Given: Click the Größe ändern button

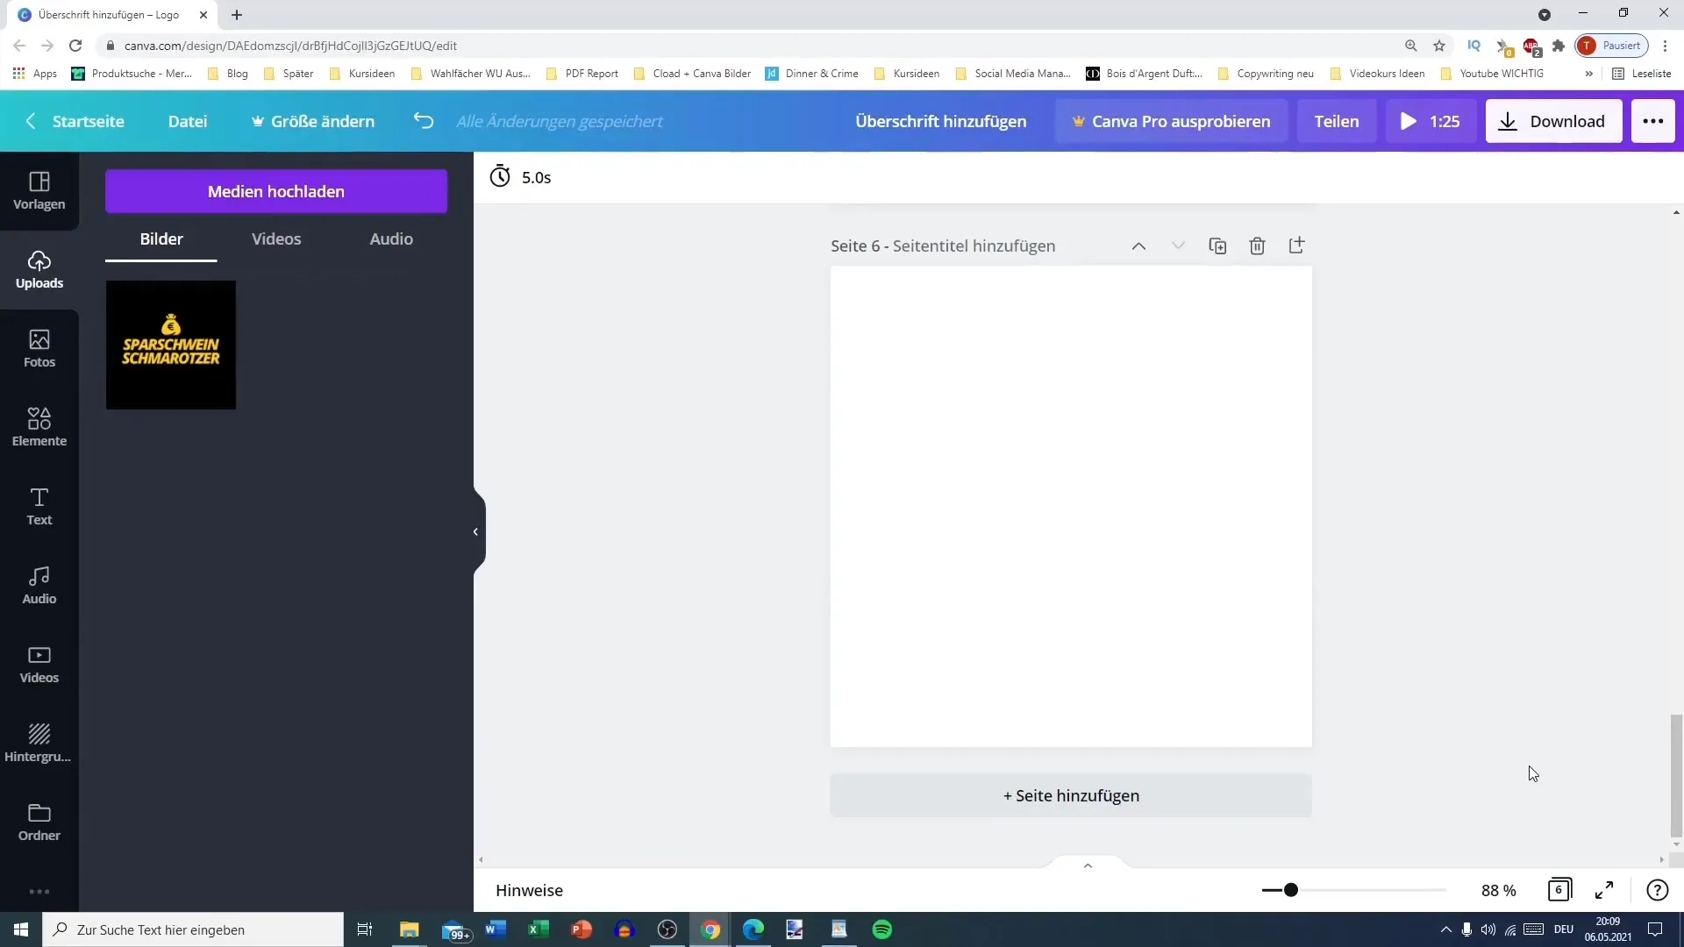Looking at the screenshot, I should pos(312,120).
